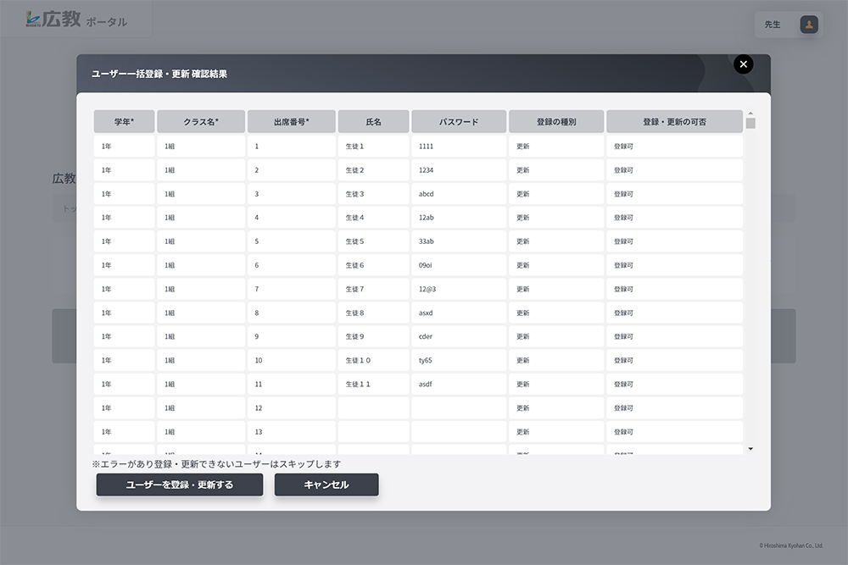
Task: Click the クラス名* column header
Action: tap(201, 121)
